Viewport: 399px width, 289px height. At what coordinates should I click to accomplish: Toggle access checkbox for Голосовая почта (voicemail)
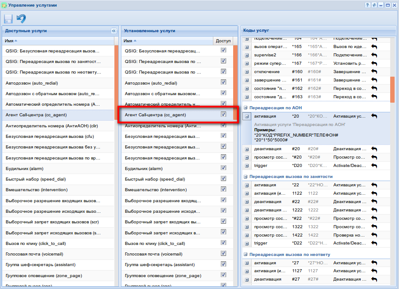coord(223,254)
